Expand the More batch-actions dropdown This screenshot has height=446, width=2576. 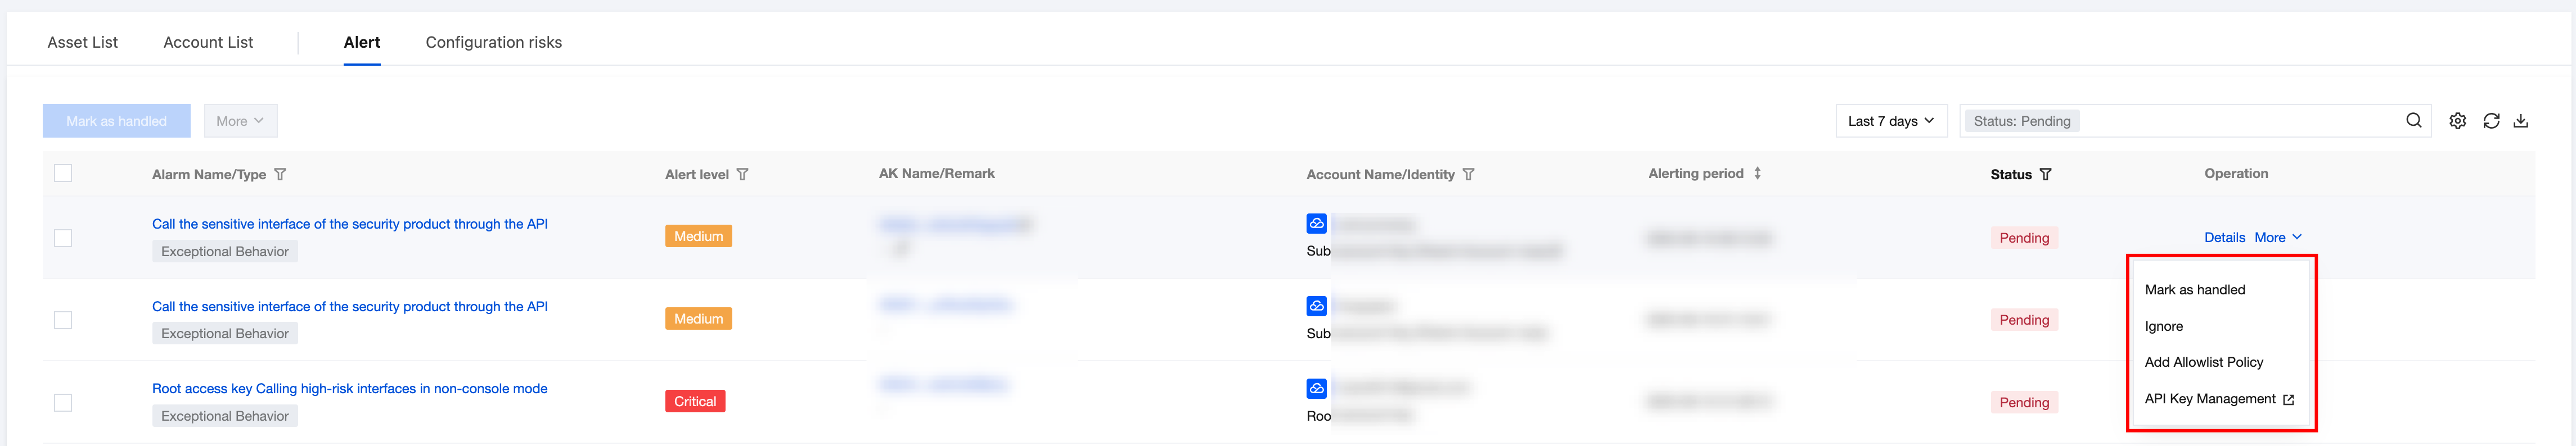click(x=240, y=121)
